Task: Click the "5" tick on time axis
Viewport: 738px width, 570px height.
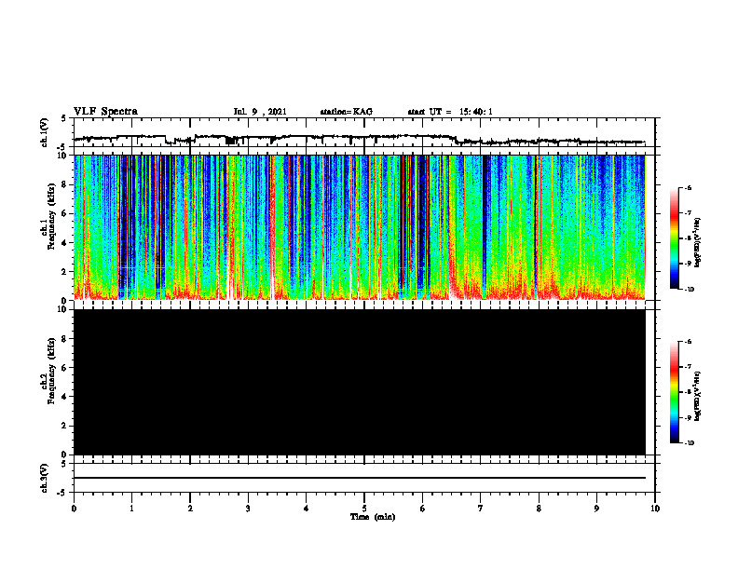Action: [364, 509]
